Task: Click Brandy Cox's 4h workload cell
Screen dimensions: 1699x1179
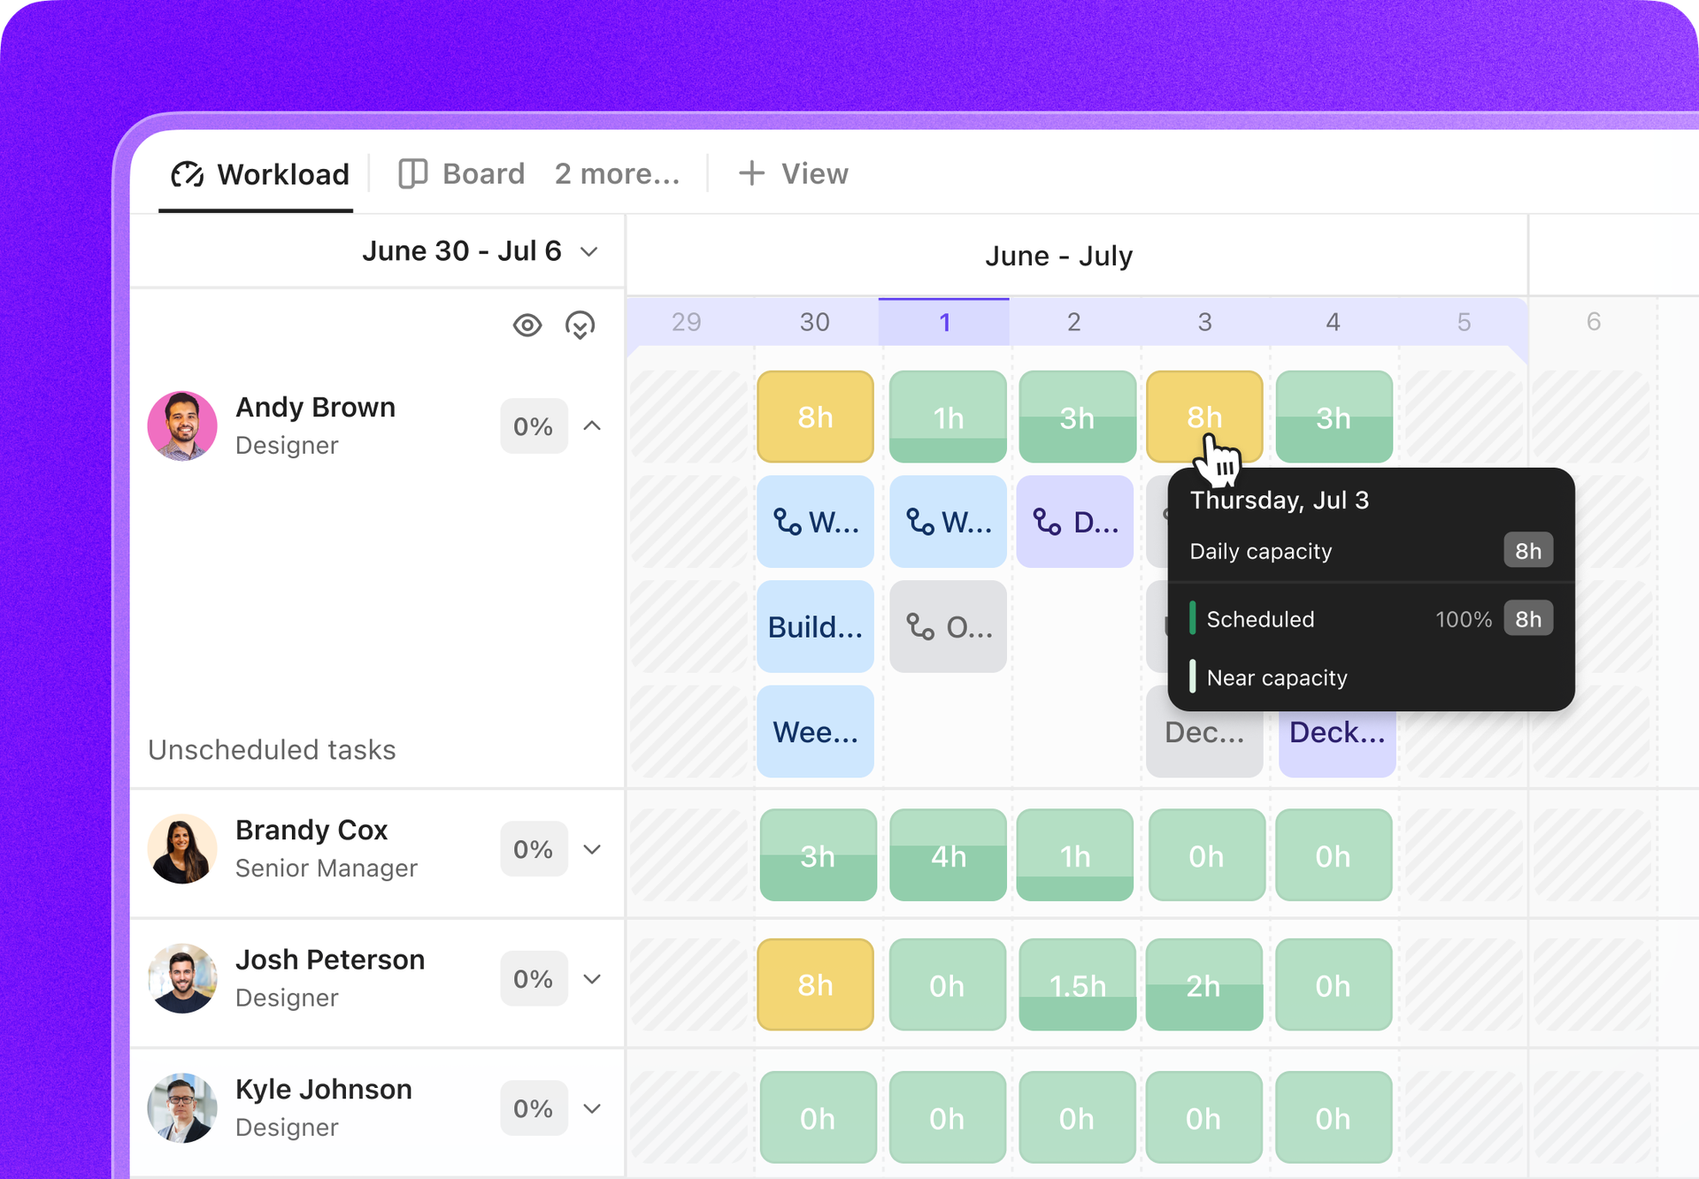Action: pyautogui.click(x=948, y=855)
